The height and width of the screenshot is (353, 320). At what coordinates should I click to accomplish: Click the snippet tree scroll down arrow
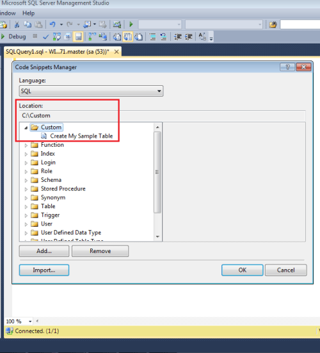point(157,236)
